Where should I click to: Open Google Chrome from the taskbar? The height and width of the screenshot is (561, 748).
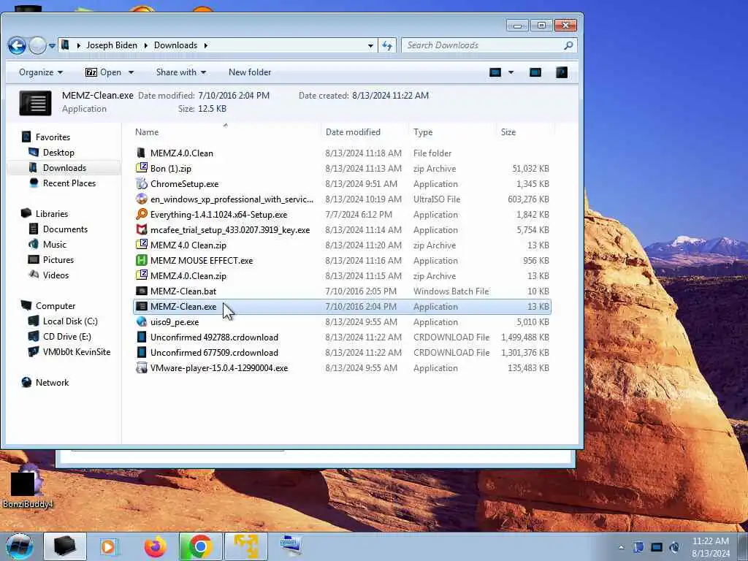pos(200,546)
